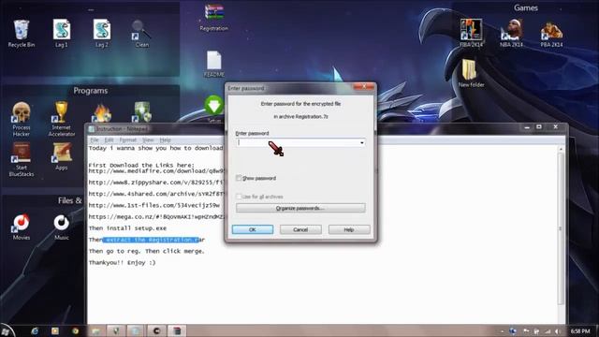Image resolution: width=599 pixels, height=337 pixels.
Task: Click the volume icon in system tray
Action: point(558,331)
